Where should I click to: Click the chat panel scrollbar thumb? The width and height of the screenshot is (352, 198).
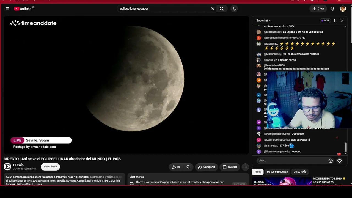click(346, 148)
